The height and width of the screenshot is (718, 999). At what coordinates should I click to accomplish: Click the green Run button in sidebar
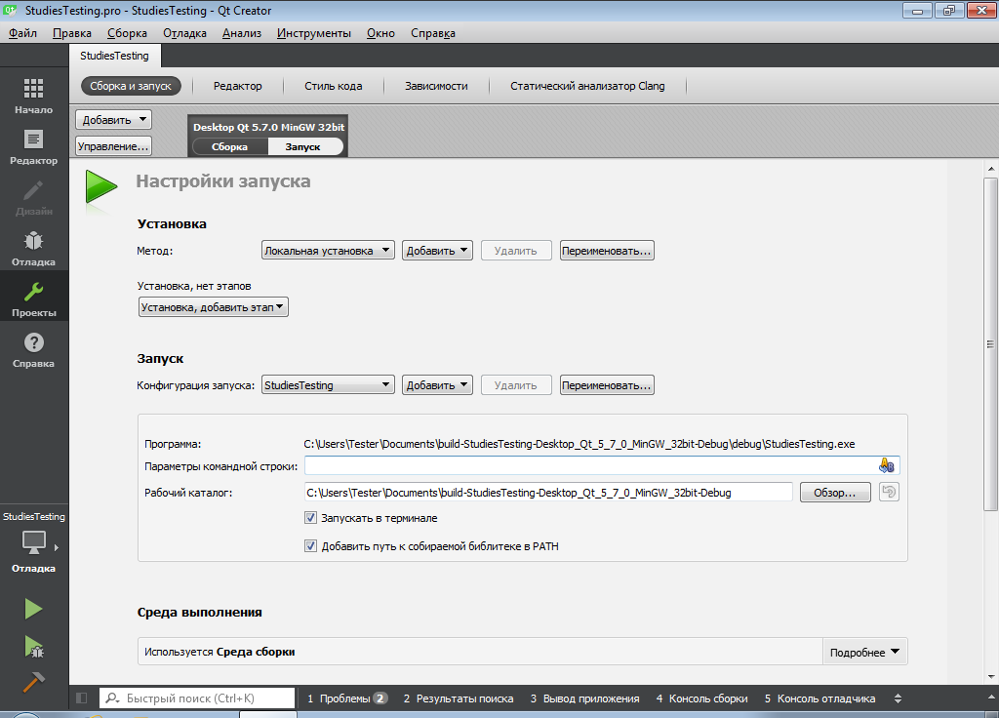coord(34,609)
